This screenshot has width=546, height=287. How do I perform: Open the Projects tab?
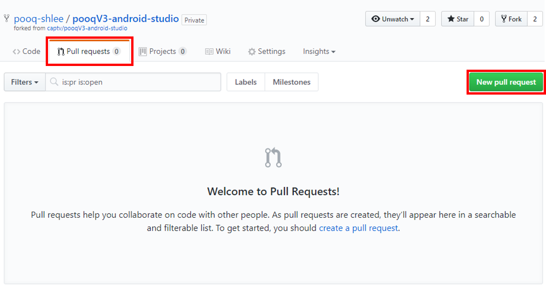tap(163, 52)
